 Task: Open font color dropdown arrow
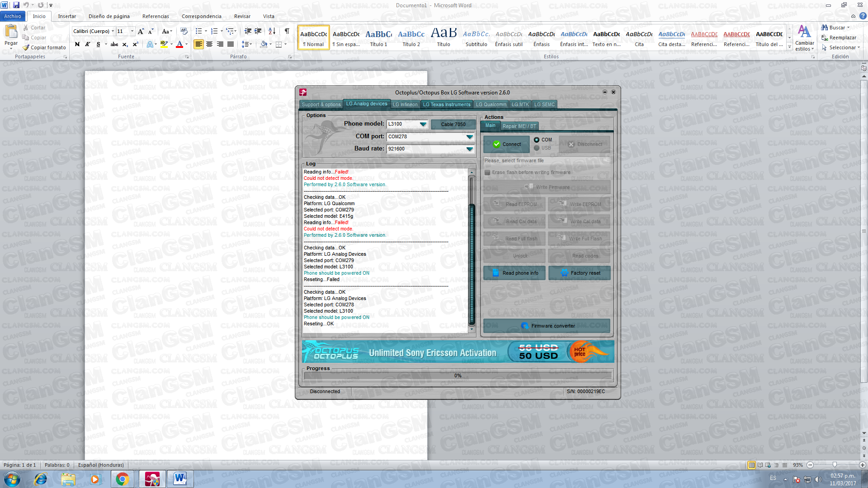186,44
